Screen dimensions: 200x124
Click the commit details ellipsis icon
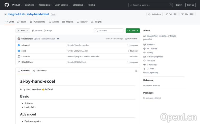pos(58,39)
